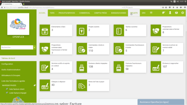Screen dimensions: 187x105
Task: Click Propositions commerciales fournisseurs handshake icon
Action: (x=45, y=49)
